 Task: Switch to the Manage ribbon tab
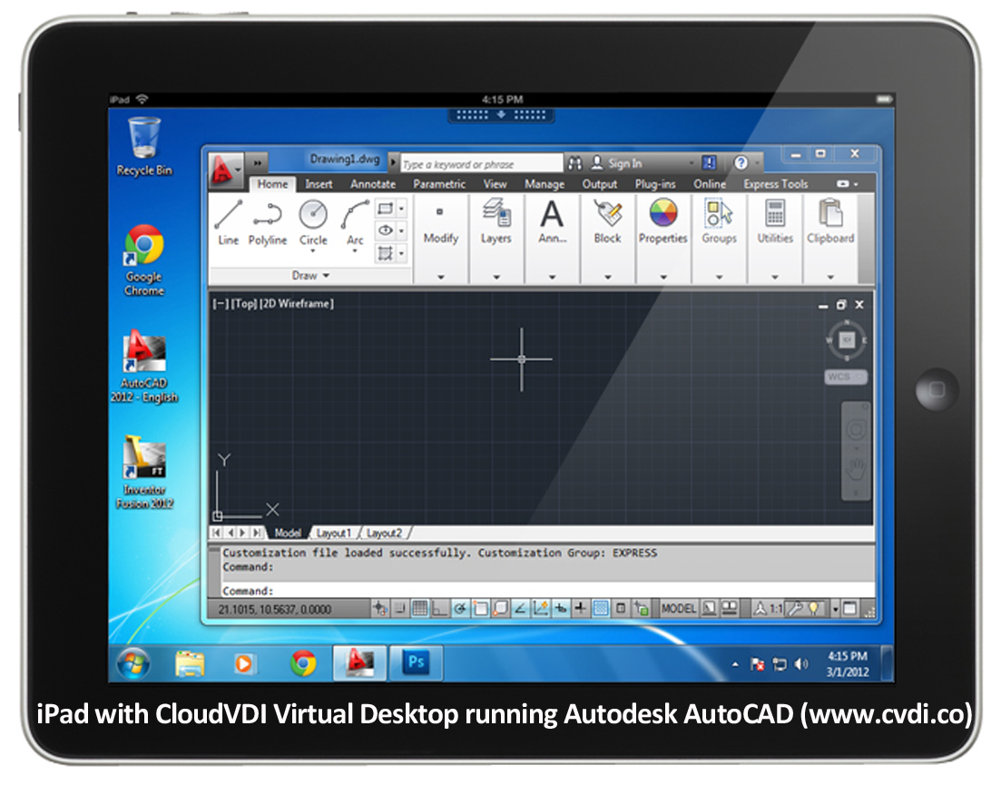545,184
